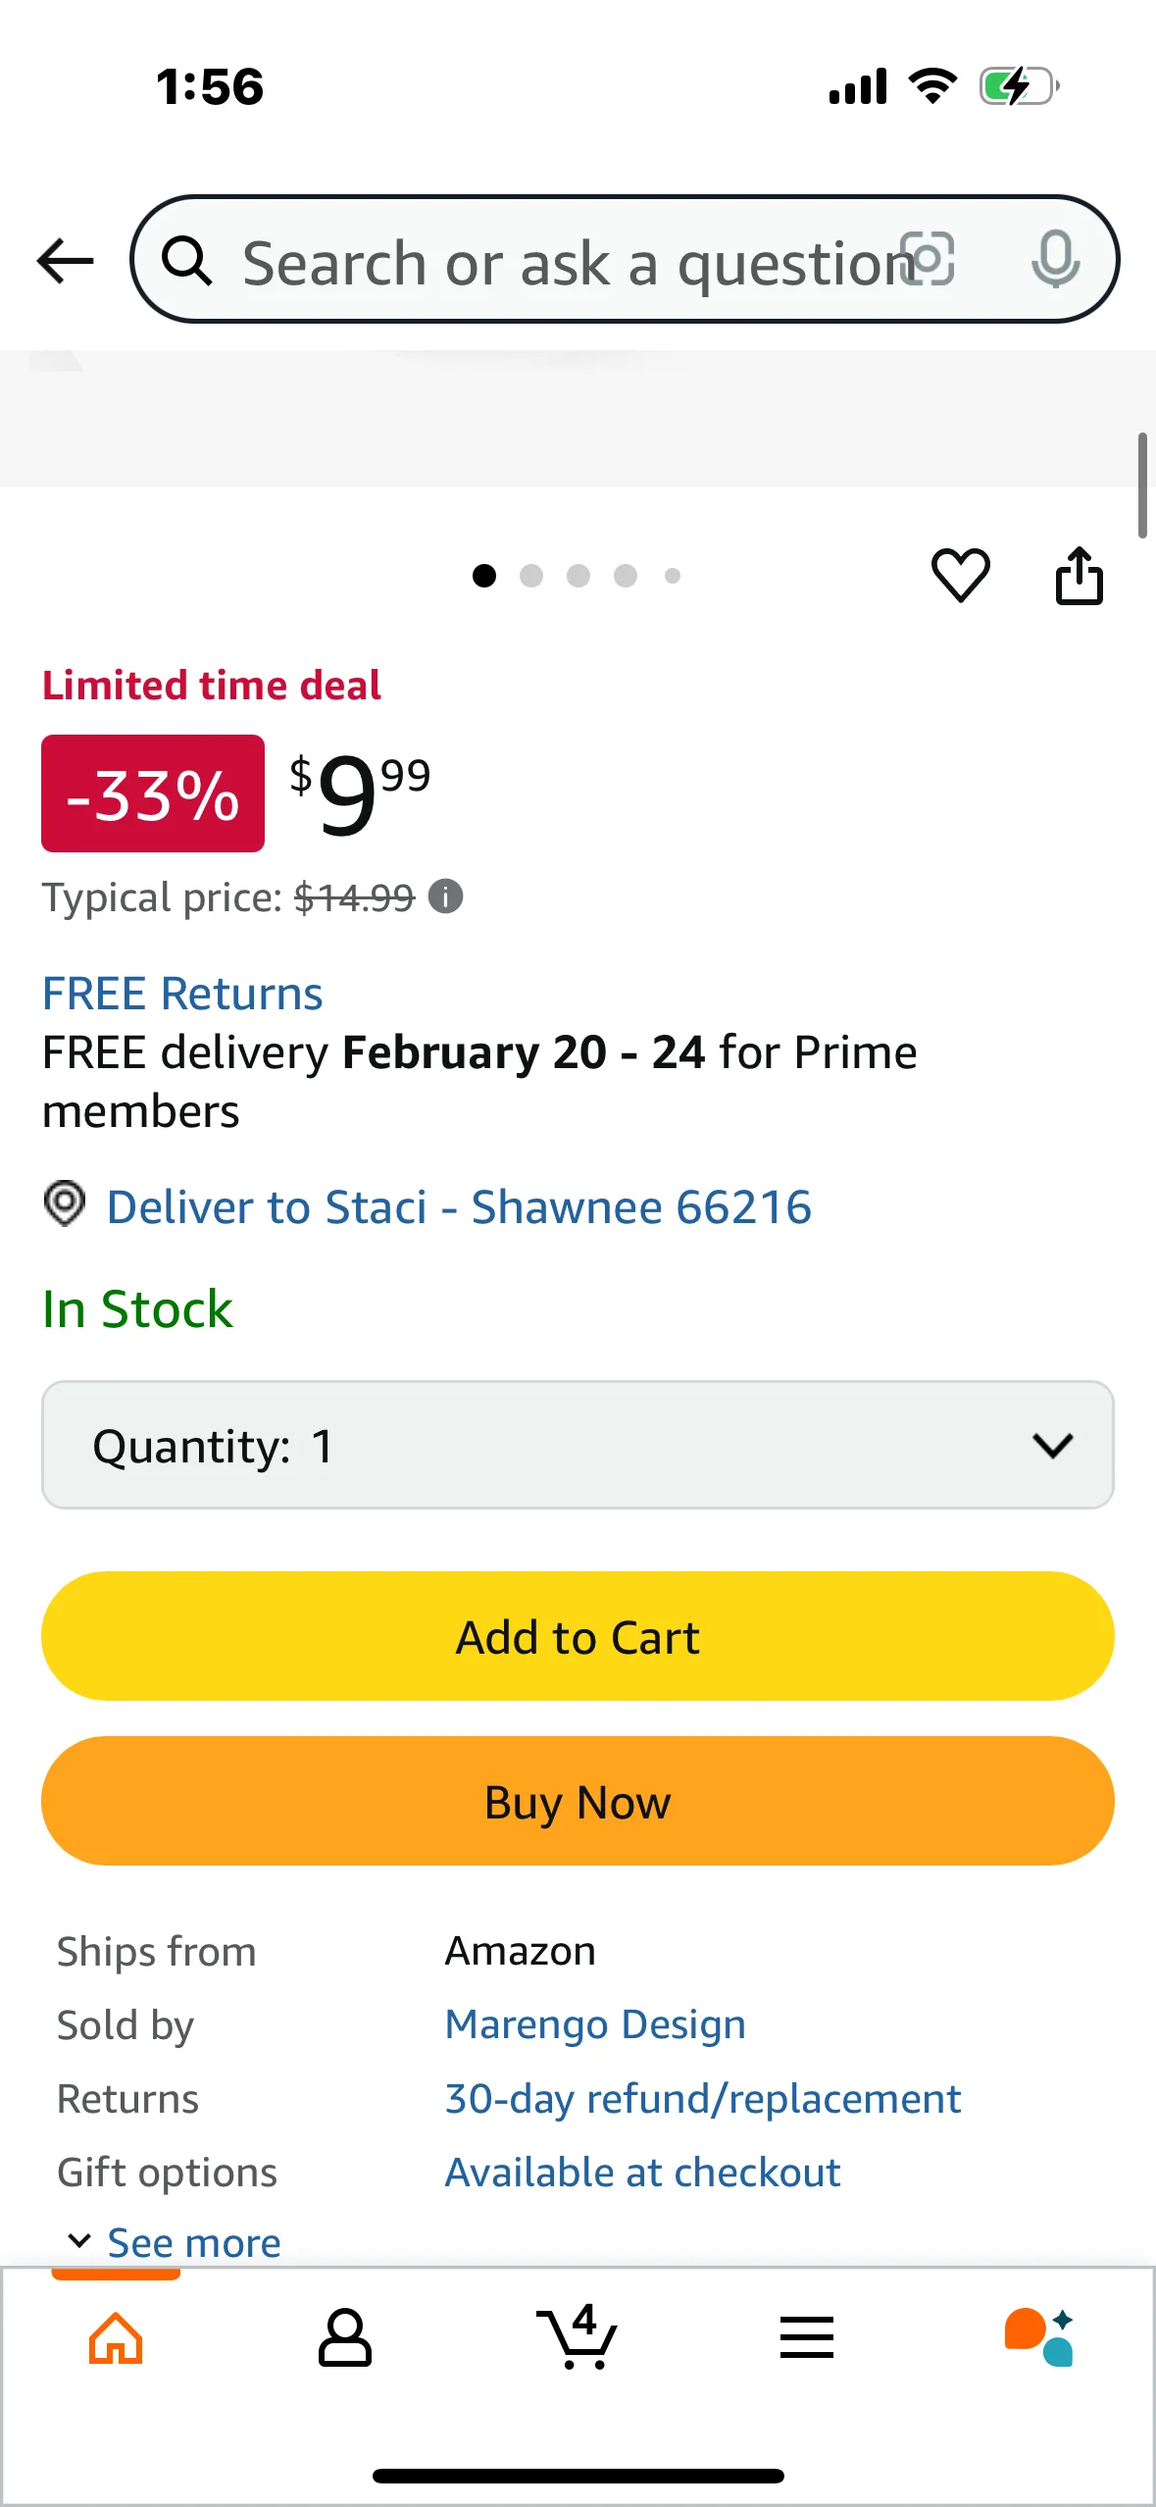
Task: Open typical price info icon
Action: (x=446, y=896)
